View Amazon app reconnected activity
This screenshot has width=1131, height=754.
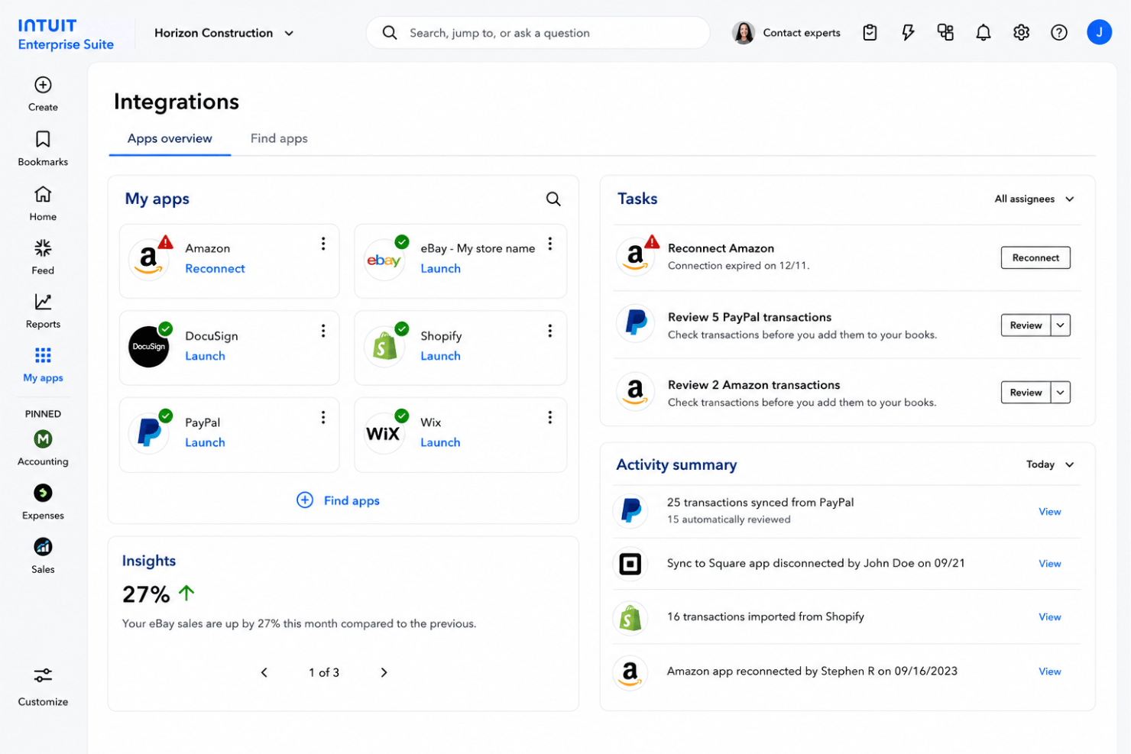1049,671
